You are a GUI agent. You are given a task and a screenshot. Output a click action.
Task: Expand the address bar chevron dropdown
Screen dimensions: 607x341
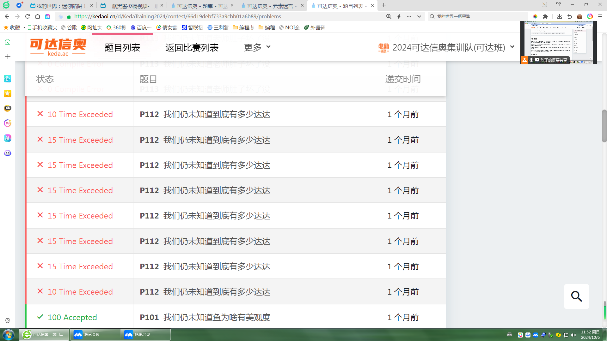(x=419, y=16)
